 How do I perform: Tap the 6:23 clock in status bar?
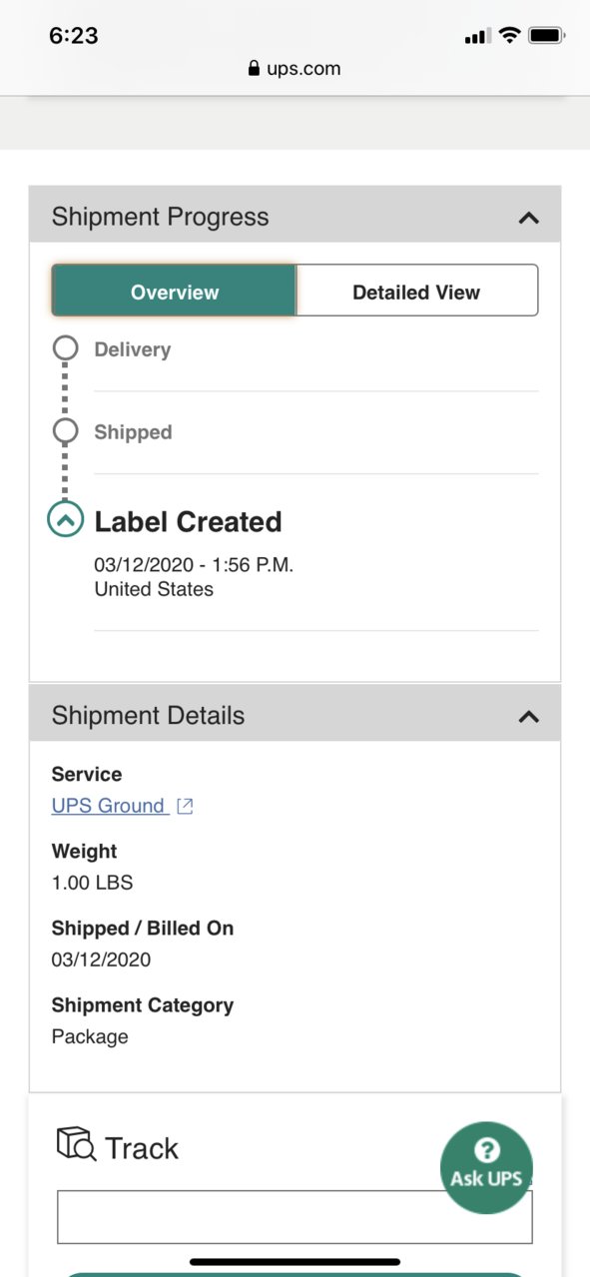pyautogui.click(x=74, y=35)
